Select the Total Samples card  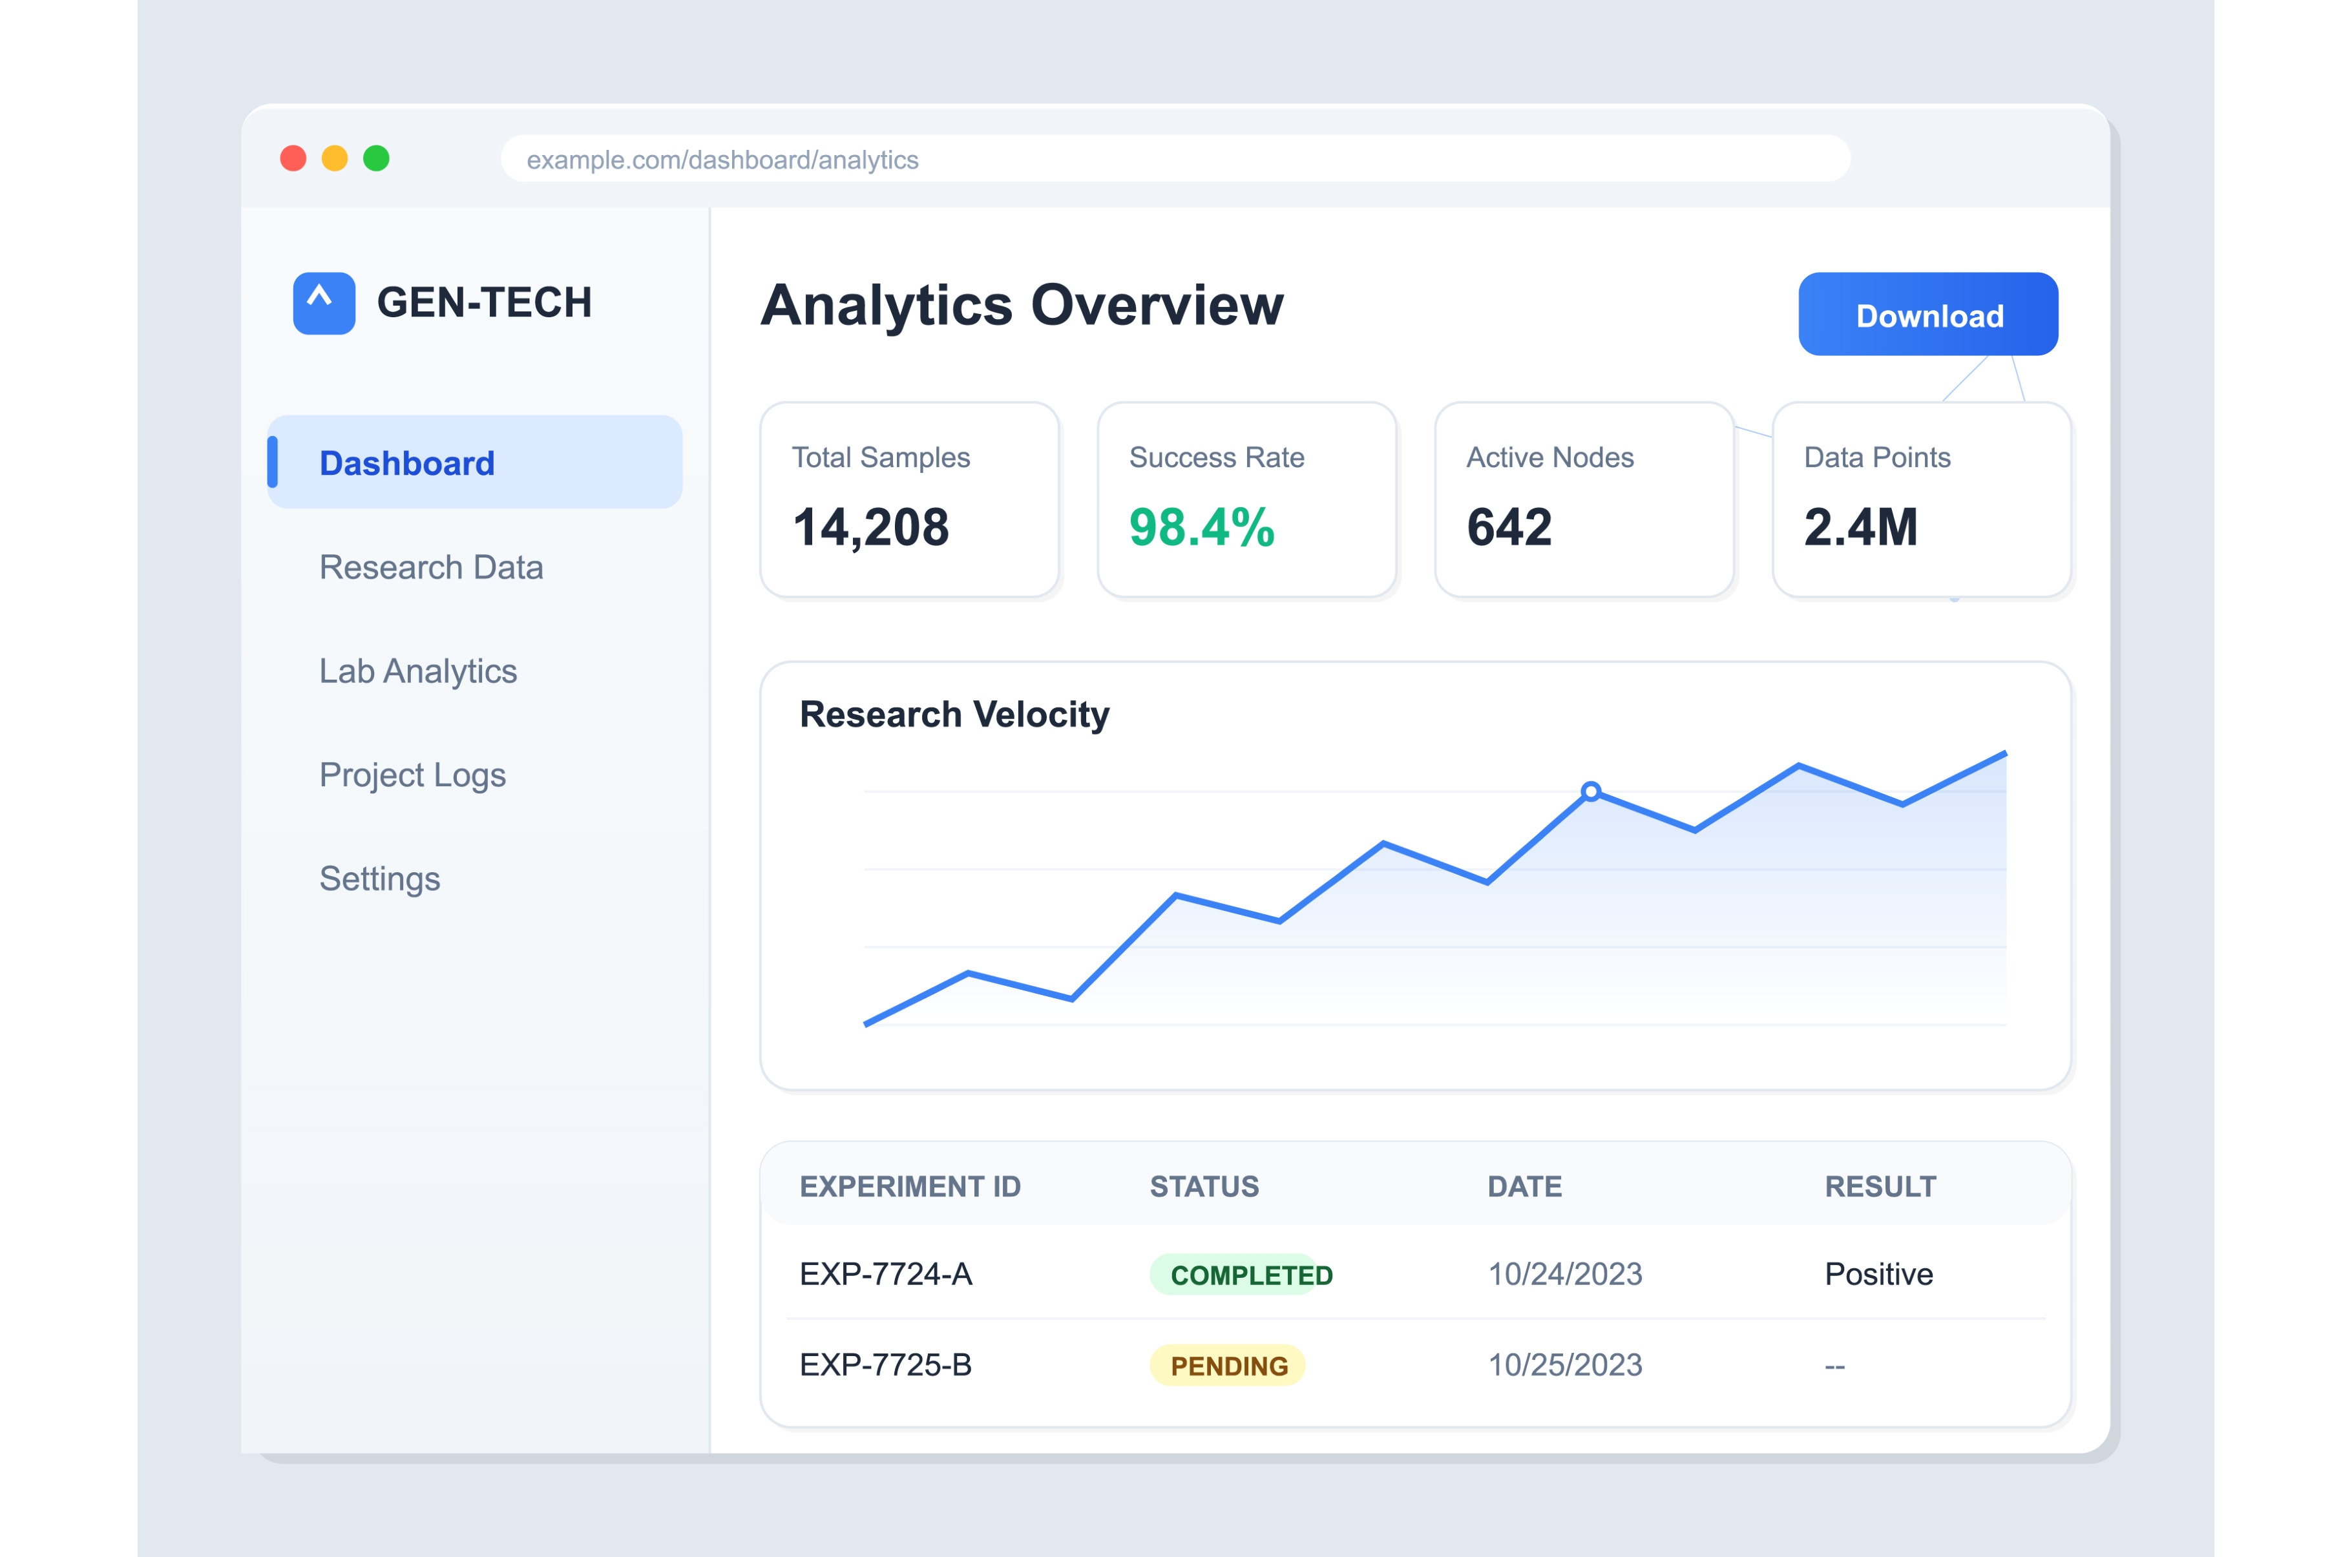pos(908,499)
